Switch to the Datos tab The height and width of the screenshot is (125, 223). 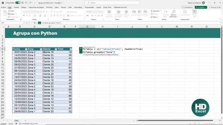pos(57,7)
